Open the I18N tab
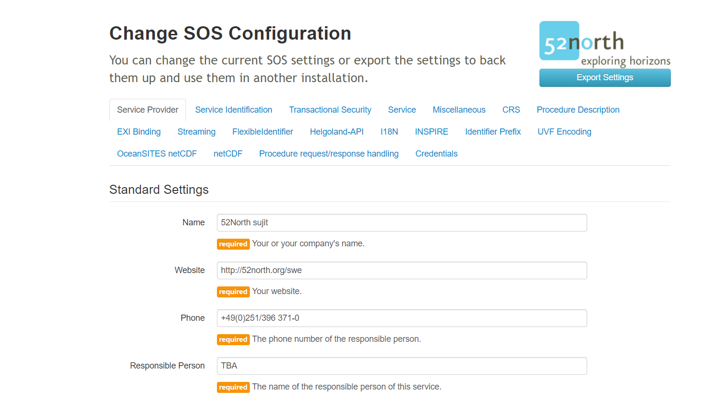Screen dimensions: 721x401 389,132
